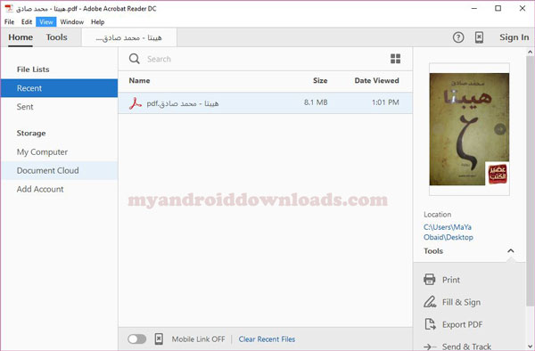
Task: Select the هيبتا - محمد صادق.pdf file name
Action: pyautogui.click(x=183, y=103)
